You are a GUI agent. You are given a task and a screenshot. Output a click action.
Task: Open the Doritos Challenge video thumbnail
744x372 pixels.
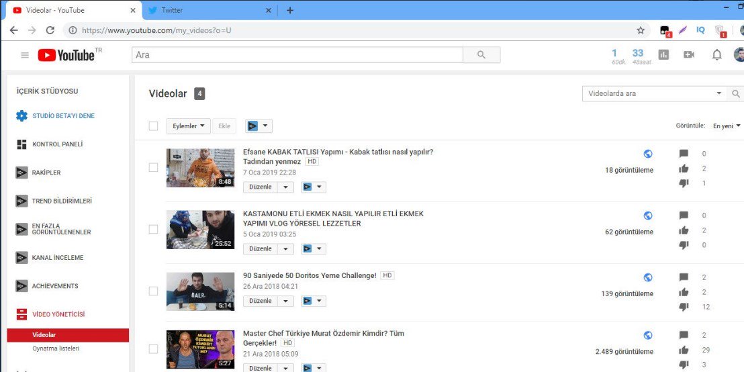coord(200,291)
